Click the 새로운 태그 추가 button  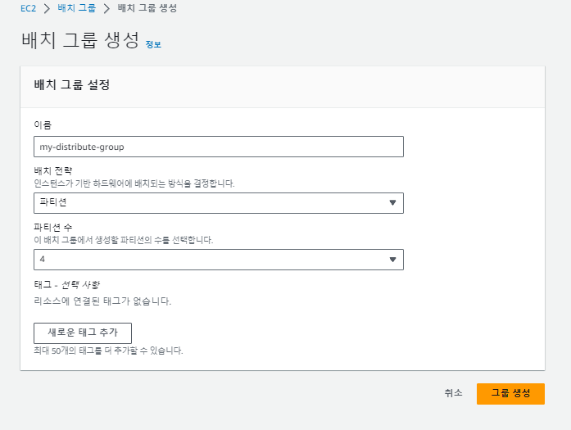click(83, 333)
